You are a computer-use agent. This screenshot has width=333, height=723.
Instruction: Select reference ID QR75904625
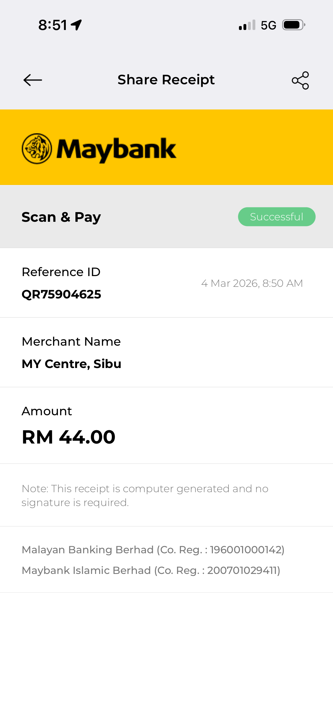61,294
